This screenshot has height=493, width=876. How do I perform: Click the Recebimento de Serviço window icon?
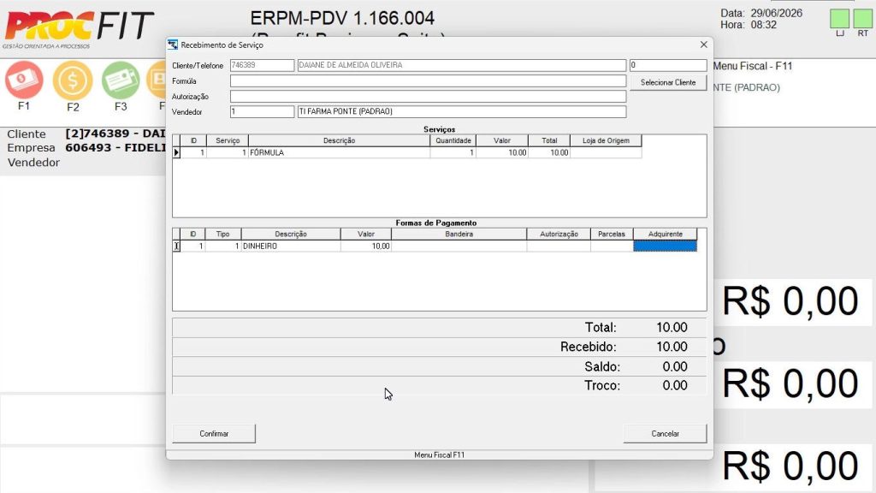173,45
